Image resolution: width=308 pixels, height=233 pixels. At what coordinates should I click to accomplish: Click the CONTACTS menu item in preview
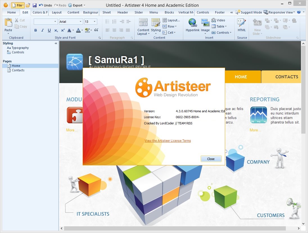(x=287, y=77)
